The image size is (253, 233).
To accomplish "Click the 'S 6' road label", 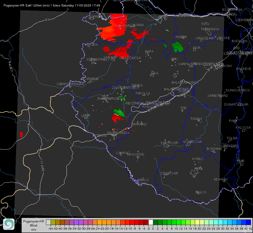I will click(x=48, y=20).
